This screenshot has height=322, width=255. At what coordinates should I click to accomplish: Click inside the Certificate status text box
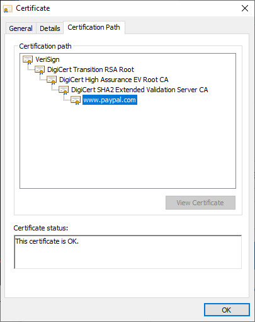pos(128,252)
